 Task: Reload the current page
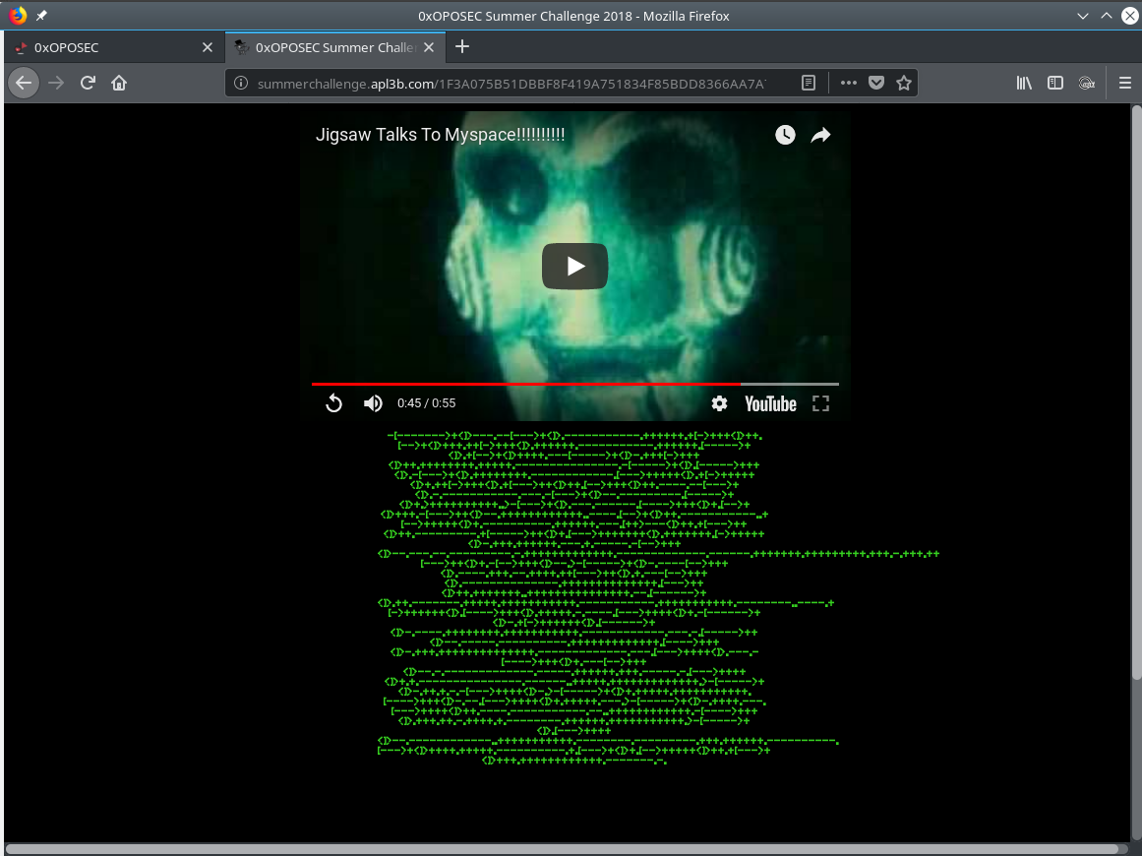pos(88,84)
